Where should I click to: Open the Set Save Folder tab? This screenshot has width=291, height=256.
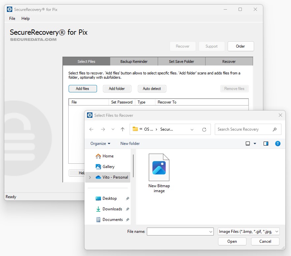click(x=182, y=61)
